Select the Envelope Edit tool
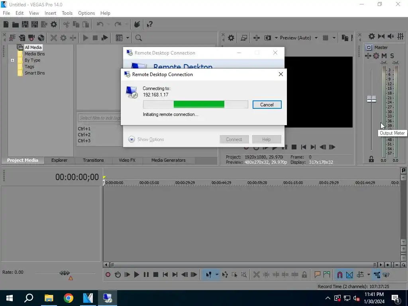Viewport: 408px width, 306px height. (225, 275)
